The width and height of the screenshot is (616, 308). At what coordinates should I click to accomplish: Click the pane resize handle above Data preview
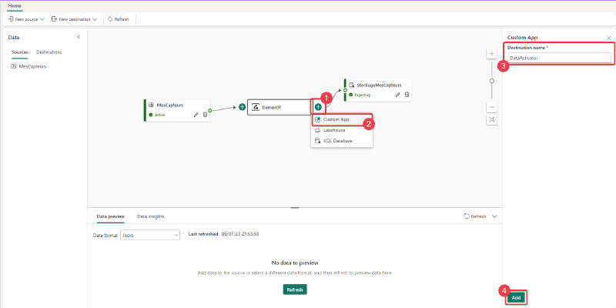(295, 207)
